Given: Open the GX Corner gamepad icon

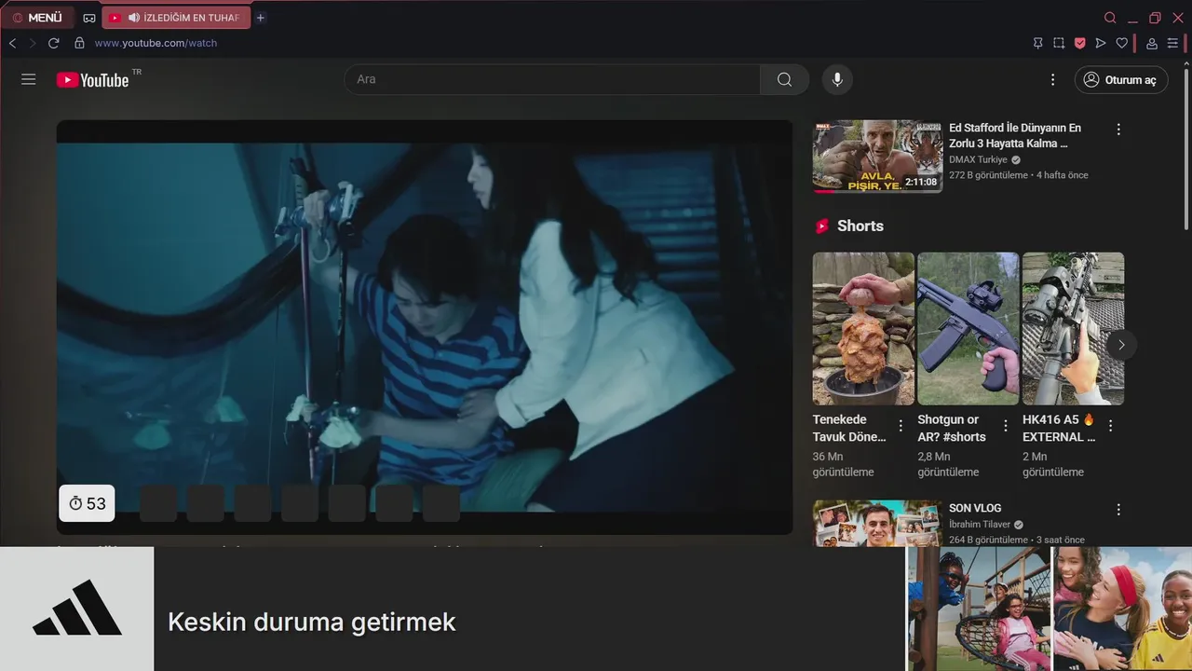Looking at the screenshot, I should click(x=89, y=18).
